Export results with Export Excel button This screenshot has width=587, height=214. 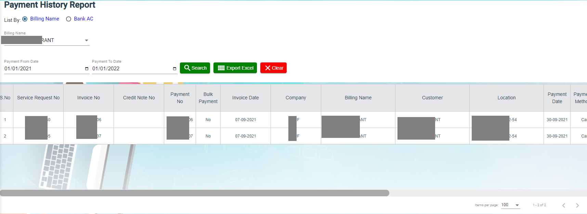235,68
